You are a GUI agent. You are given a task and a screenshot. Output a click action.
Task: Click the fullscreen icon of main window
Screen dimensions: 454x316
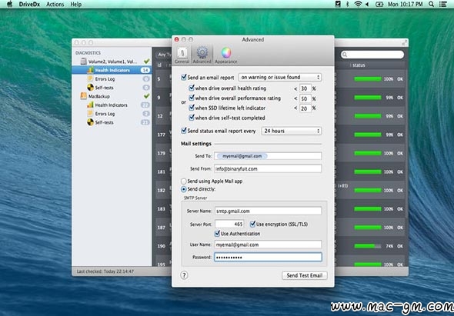pos(405,42)
